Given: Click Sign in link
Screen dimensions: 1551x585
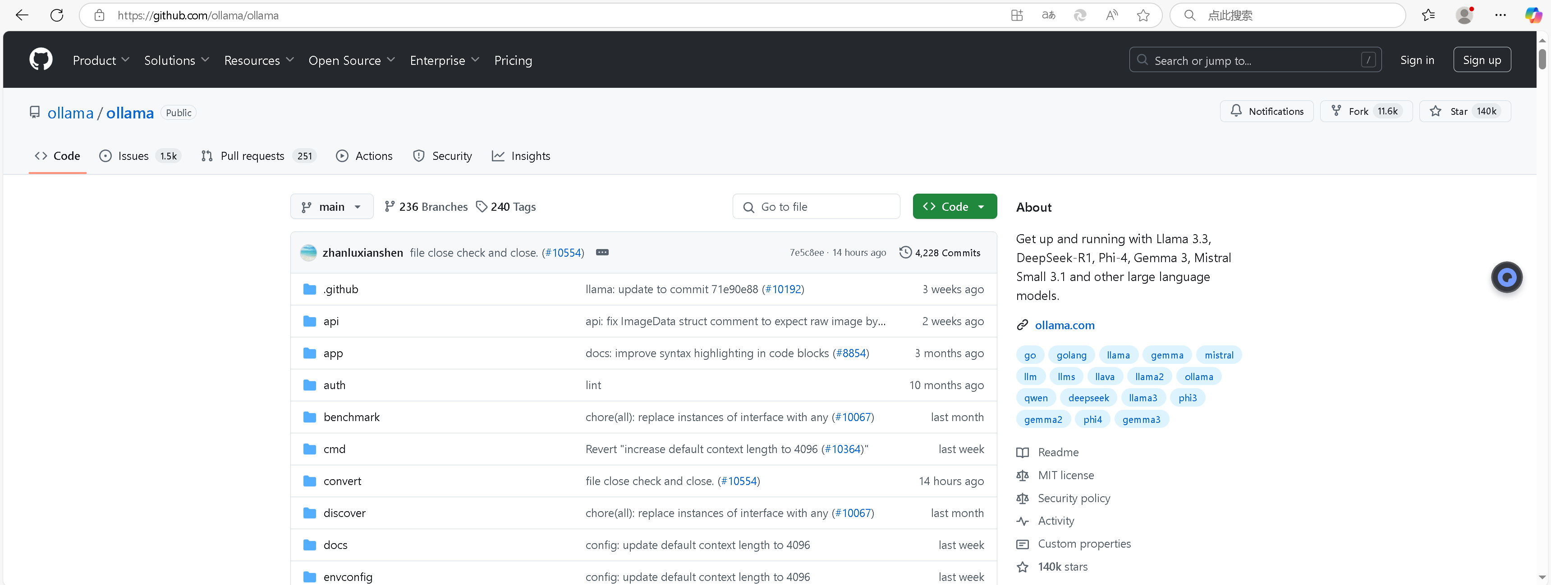Looking at the screenshot, I should pos(1417,60).
